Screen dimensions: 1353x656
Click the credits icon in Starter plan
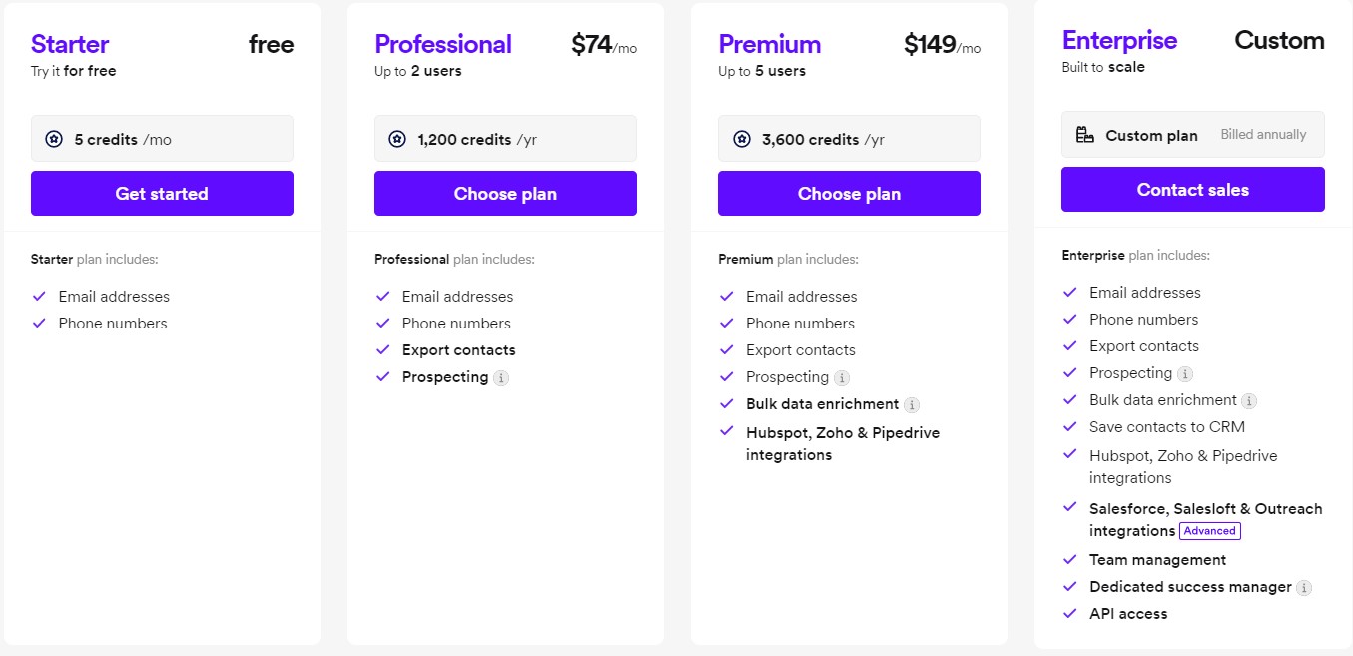point(54,139)
